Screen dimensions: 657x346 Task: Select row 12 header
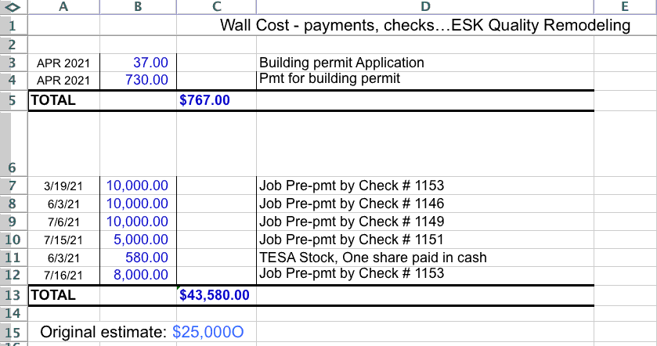pos(13,276)
